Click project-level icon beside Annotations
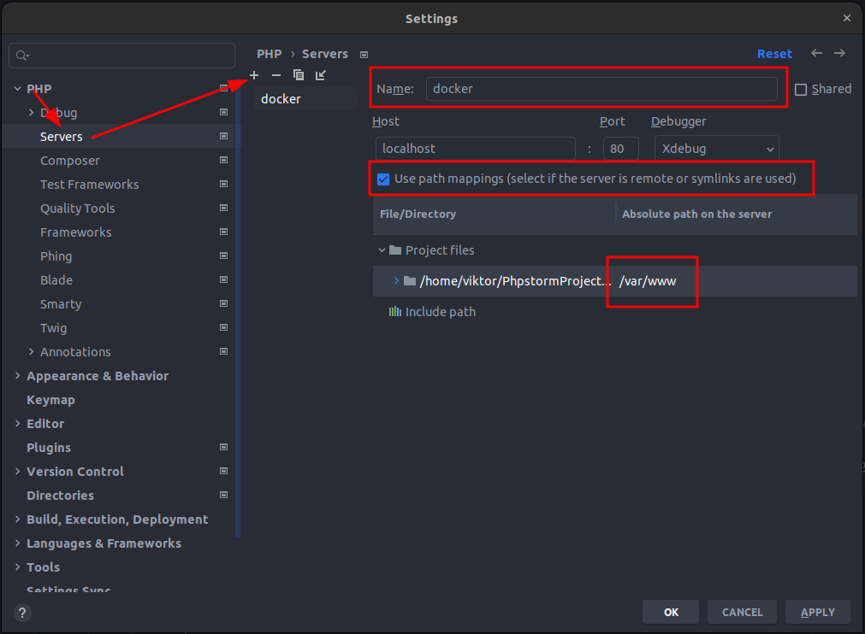Viewport: 865px width, 634px height. 223,351
